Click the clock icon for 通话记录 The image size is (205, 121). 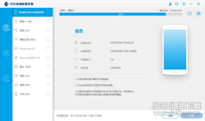coord(16,40)
